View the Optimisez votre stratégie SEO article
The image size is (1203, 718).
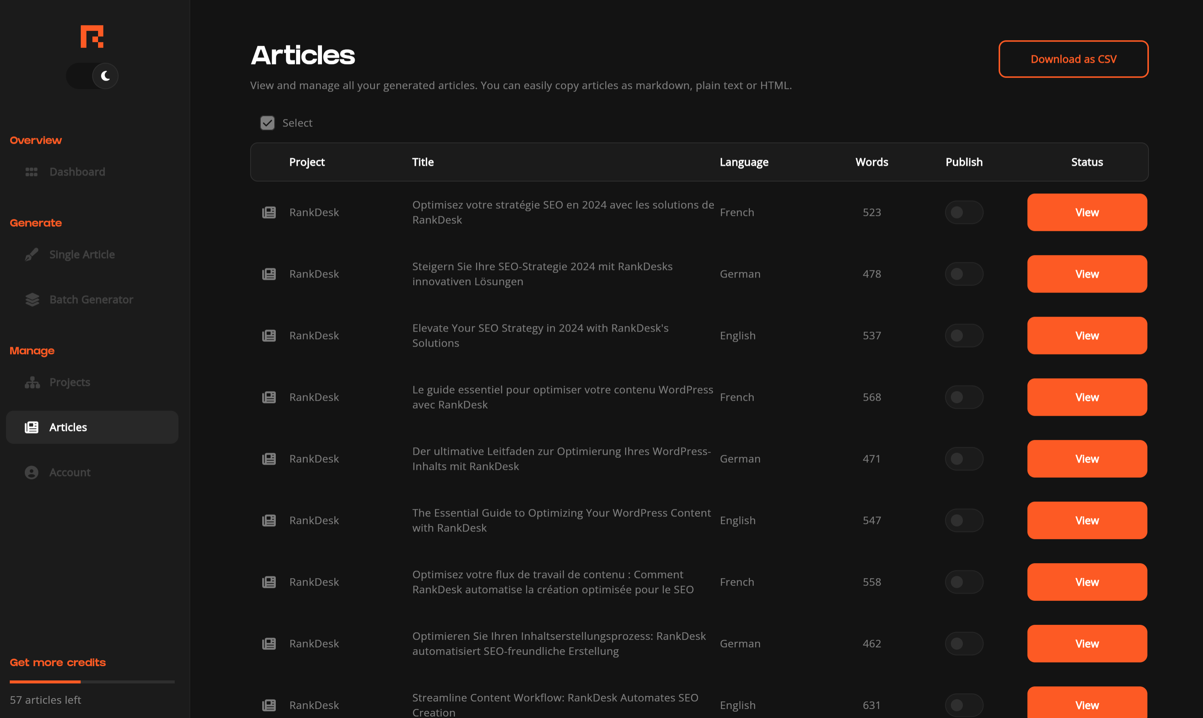1087,213
